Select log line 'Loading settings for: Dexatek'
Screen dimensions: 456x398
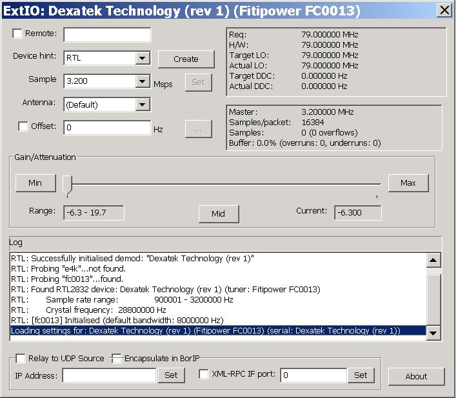(218, 331)
